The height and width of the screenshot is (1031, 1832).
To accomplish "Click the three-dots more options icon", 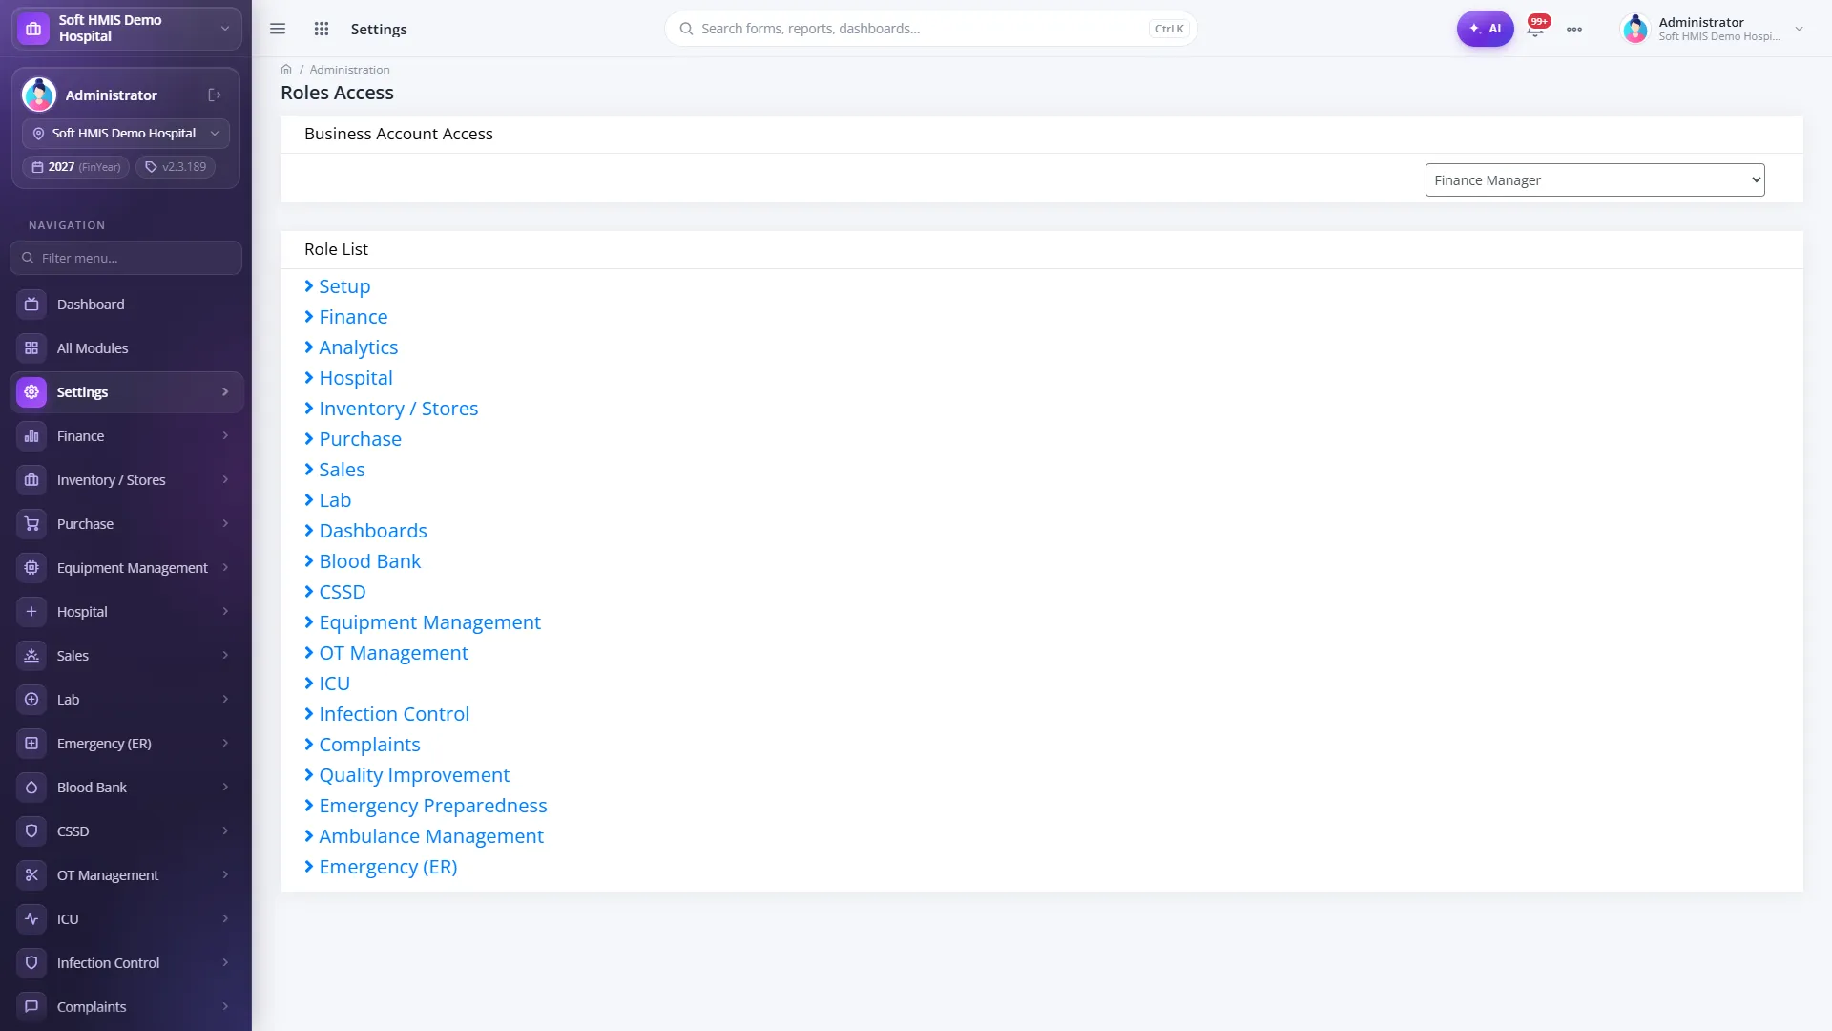I will pos(1574,30).
